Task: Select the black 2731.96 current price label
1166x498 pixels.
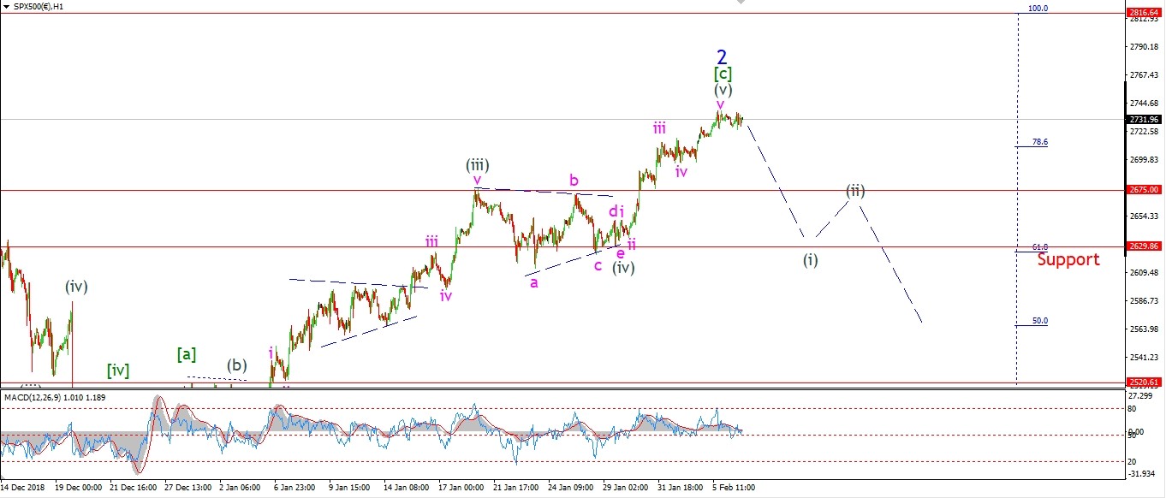Action: [1144, 119]
